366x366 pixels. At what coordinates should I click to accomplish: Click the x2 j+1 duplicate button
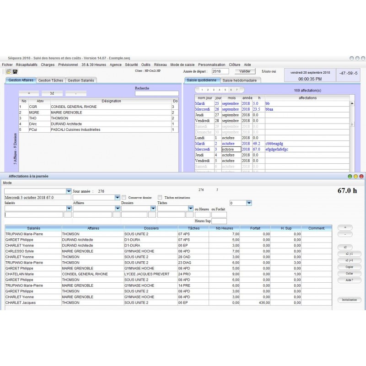click(x=349, y=260)
